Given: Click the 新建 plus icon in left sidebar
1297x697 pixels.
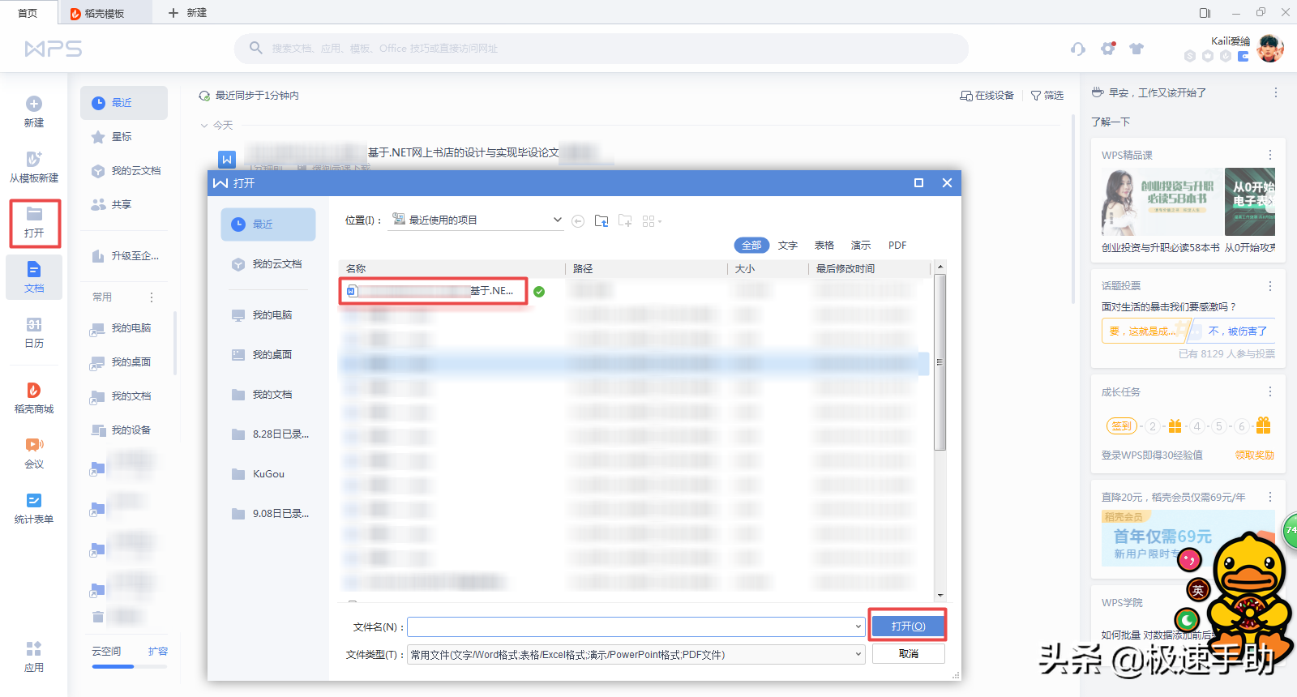Looking at the screenshot, I should [x=34, y=104].
